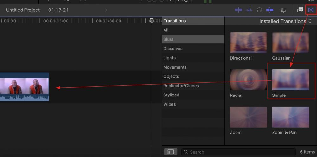This screenshot has width=317, height=157.
Task: Select the All transitions category
Action: (193, 30)
